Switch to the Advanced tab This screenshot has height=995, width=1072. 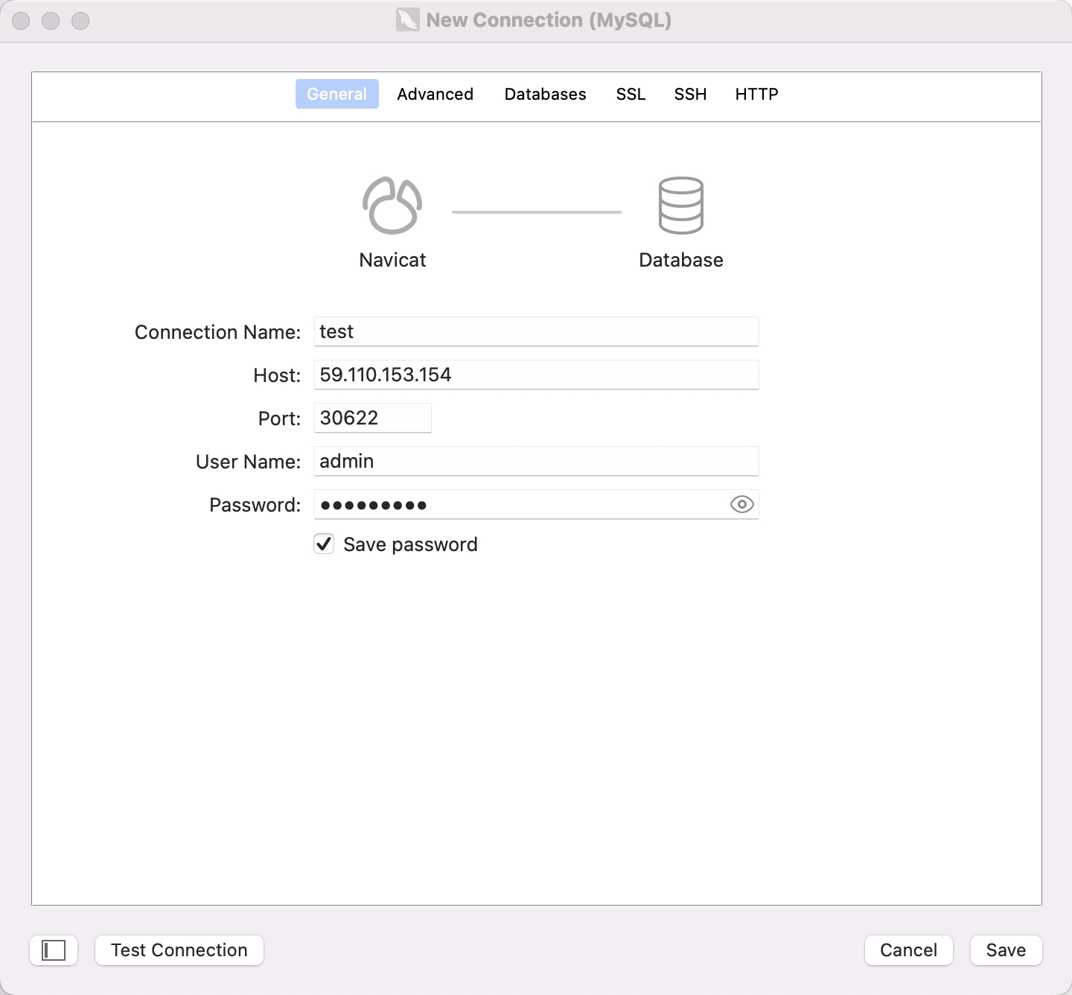point(435,94)
